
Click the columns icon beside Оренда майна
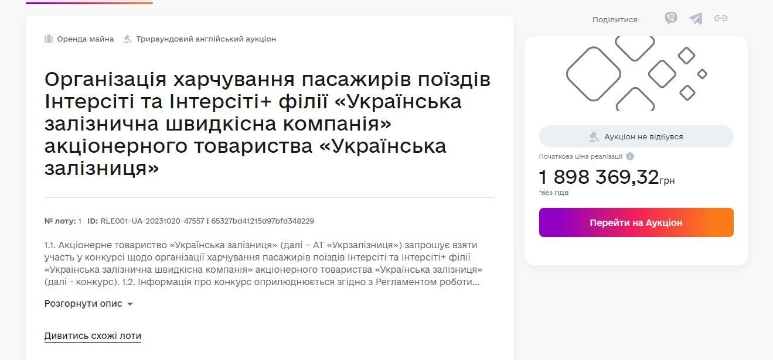click(48, 39)
